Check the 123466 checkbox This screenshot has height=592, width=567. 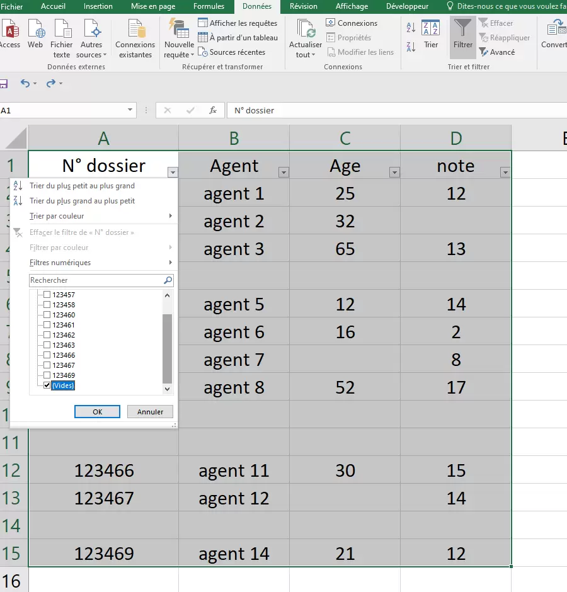tap(47, 355)
